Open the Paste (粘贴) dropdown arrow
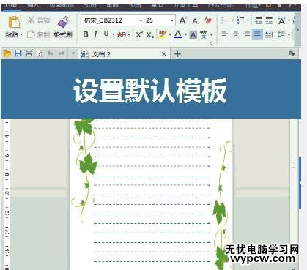This screenshot has width=307, height=270. (21, 34)
